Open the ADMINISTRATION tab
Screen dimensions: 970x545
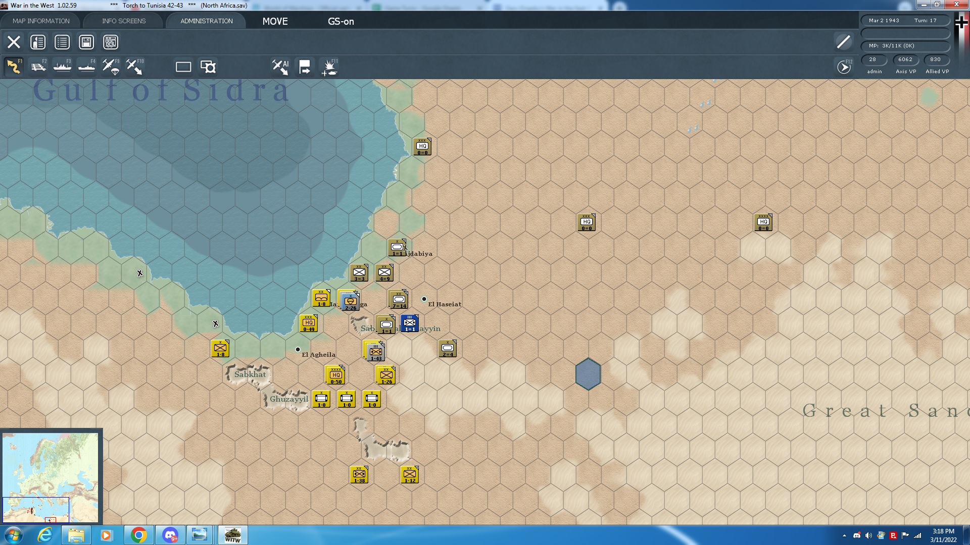pos(207,21)
